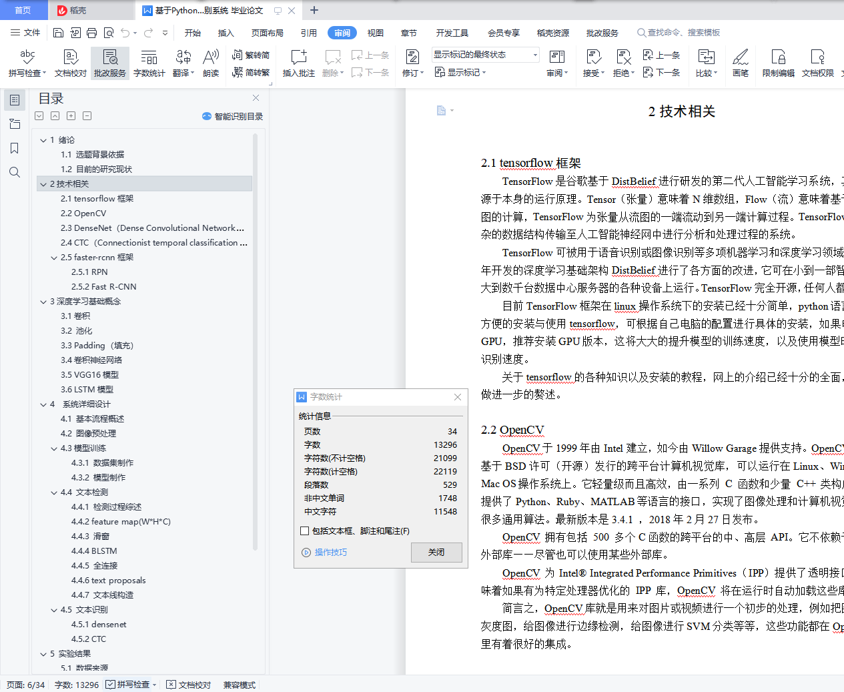Insert a comment with 插入批注
This screenshot has height=692, width=844.
pyautogui.click(x=299, y=63)
